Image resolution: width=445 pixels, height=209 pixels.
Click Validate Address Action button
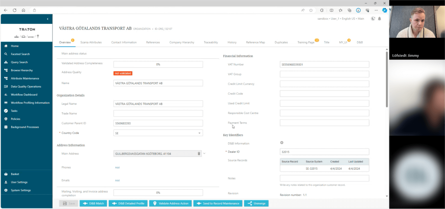tap(170, 204)
